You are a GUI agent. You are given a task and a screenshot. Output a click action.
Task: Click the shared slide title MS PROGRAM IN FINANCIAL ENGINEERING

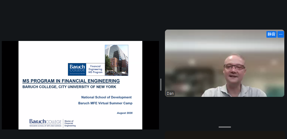click(71, 81)
